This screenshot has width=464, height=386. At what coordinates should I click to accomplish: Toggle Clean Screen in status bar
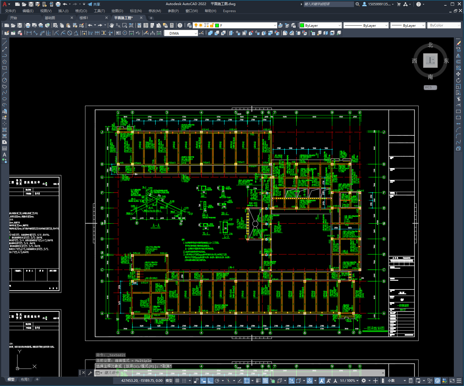[452, 381]
